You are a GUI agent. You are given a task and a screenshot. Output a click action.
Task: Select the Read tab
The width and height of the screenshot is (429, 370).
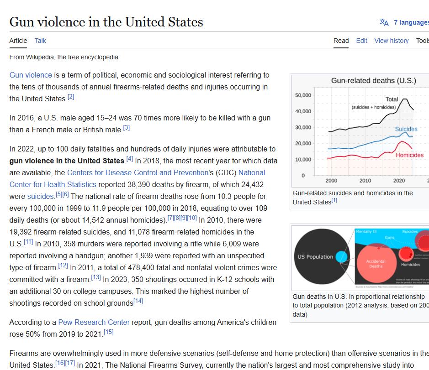[341, 41]
